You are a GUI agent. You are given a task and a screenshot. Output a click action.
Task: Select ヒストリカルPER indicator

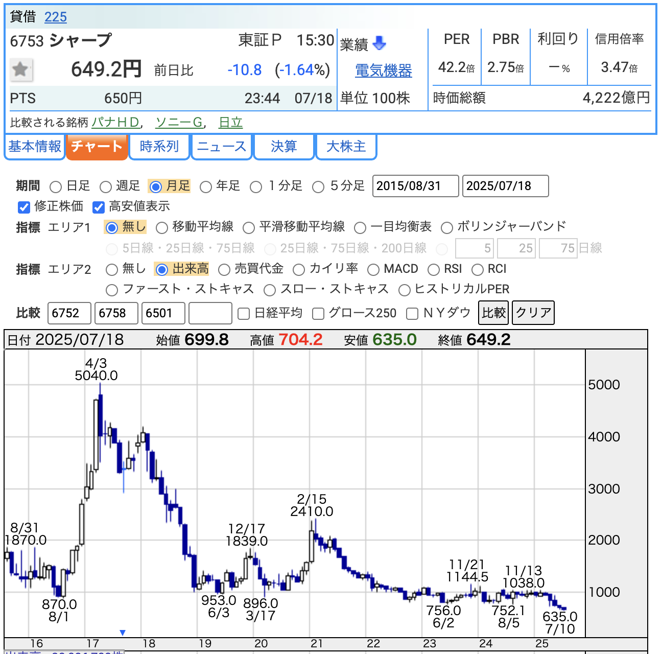pyautogui.click(x=405, y=290)
